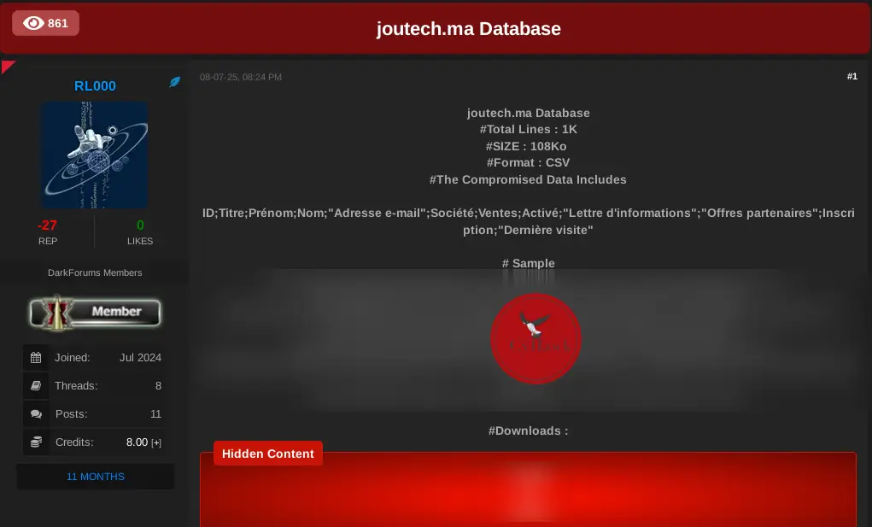Click the coins icon next to Credits
This screenshot has width=872, height=527.
tap(36, 442)
